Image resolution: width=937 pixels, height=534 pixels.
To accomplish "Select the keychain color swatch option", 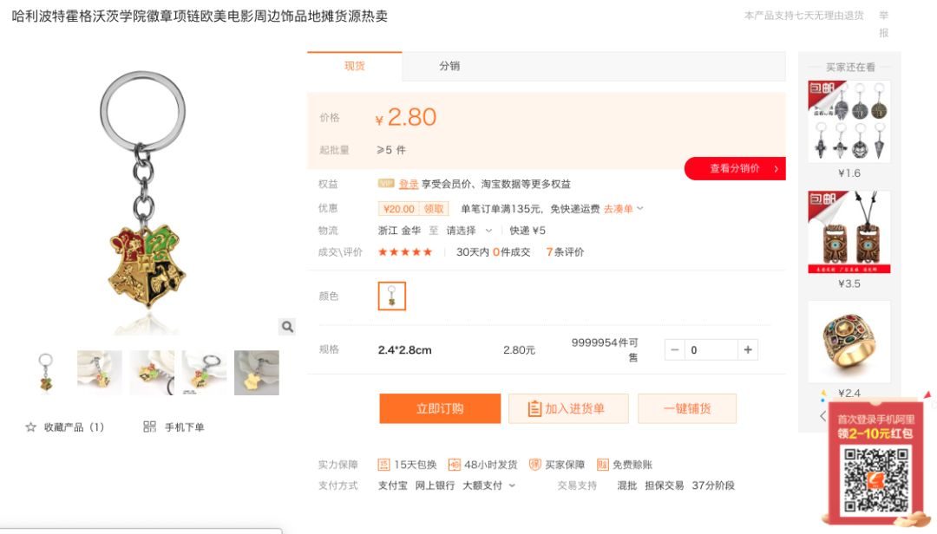I will click(x=392, y=296).
